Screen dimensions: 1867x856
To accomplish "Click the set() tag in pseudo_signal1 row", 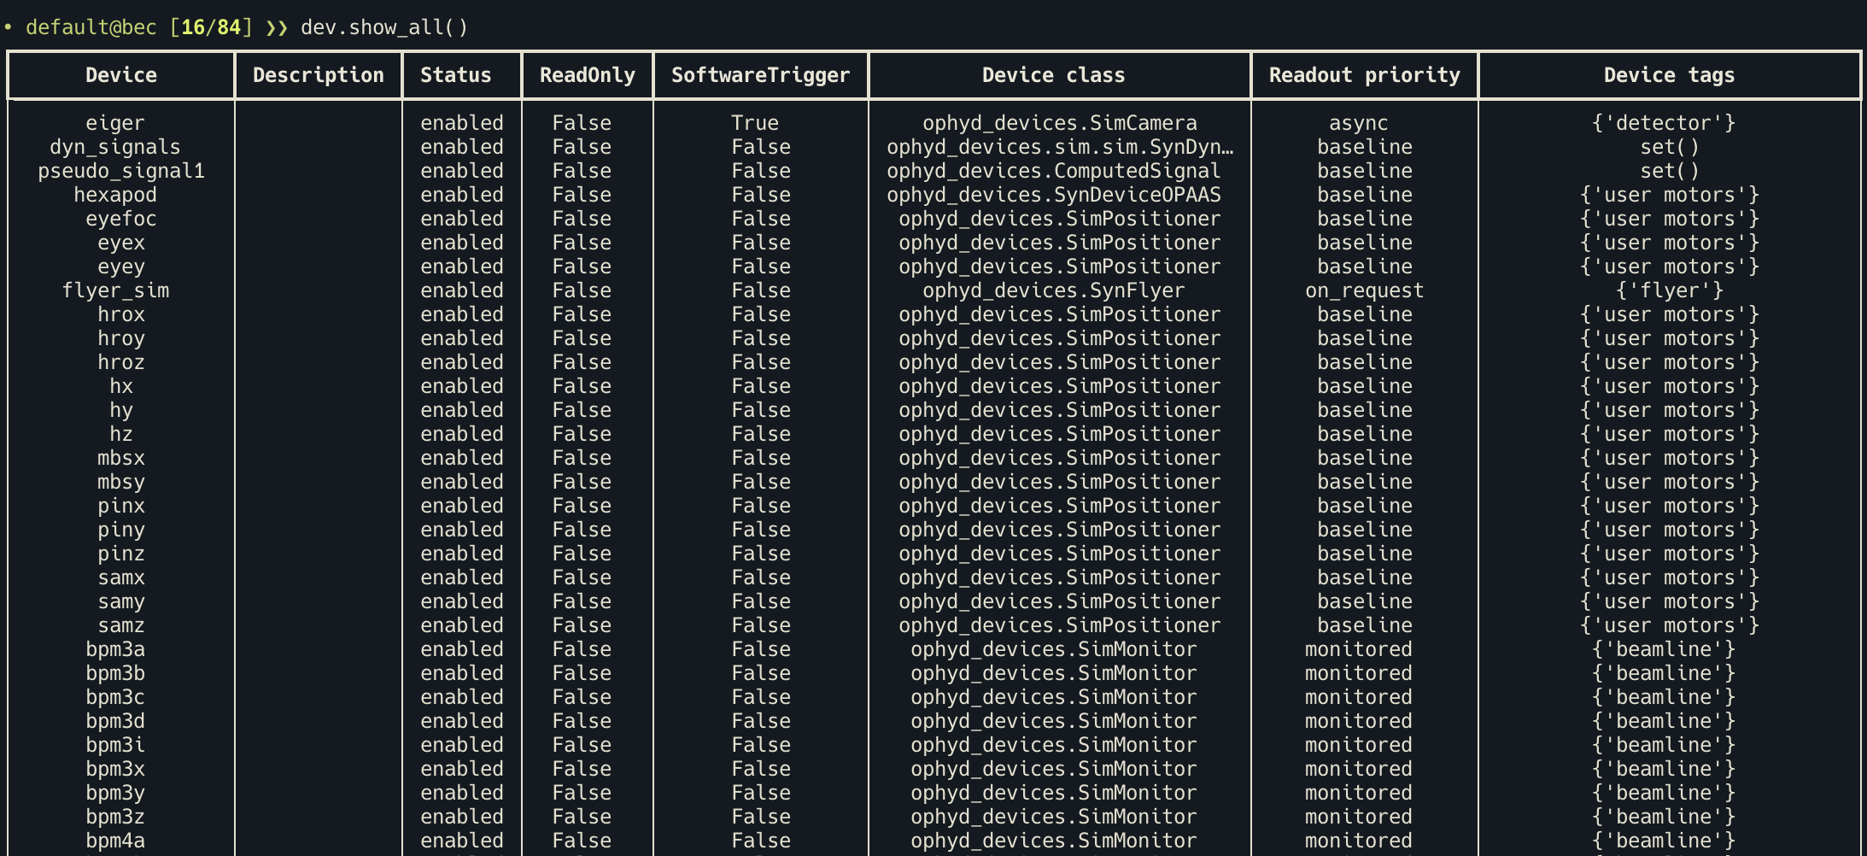I will click(1670, 171).
